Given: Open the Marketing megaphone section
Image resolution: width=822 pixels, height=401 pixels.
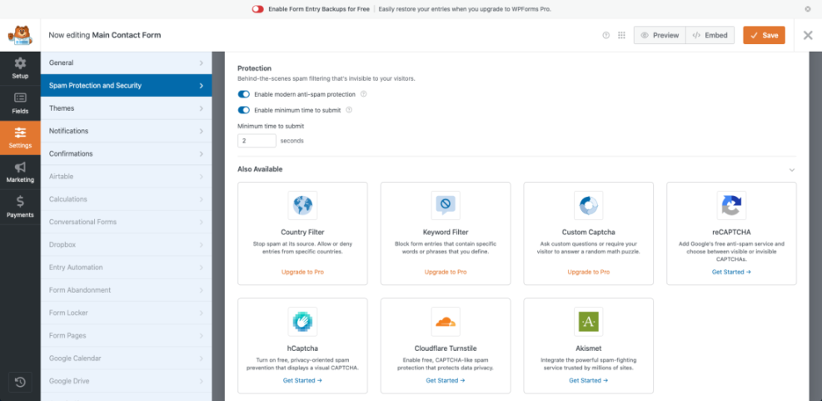Looking at the screenshot, I should click(20, 172).
